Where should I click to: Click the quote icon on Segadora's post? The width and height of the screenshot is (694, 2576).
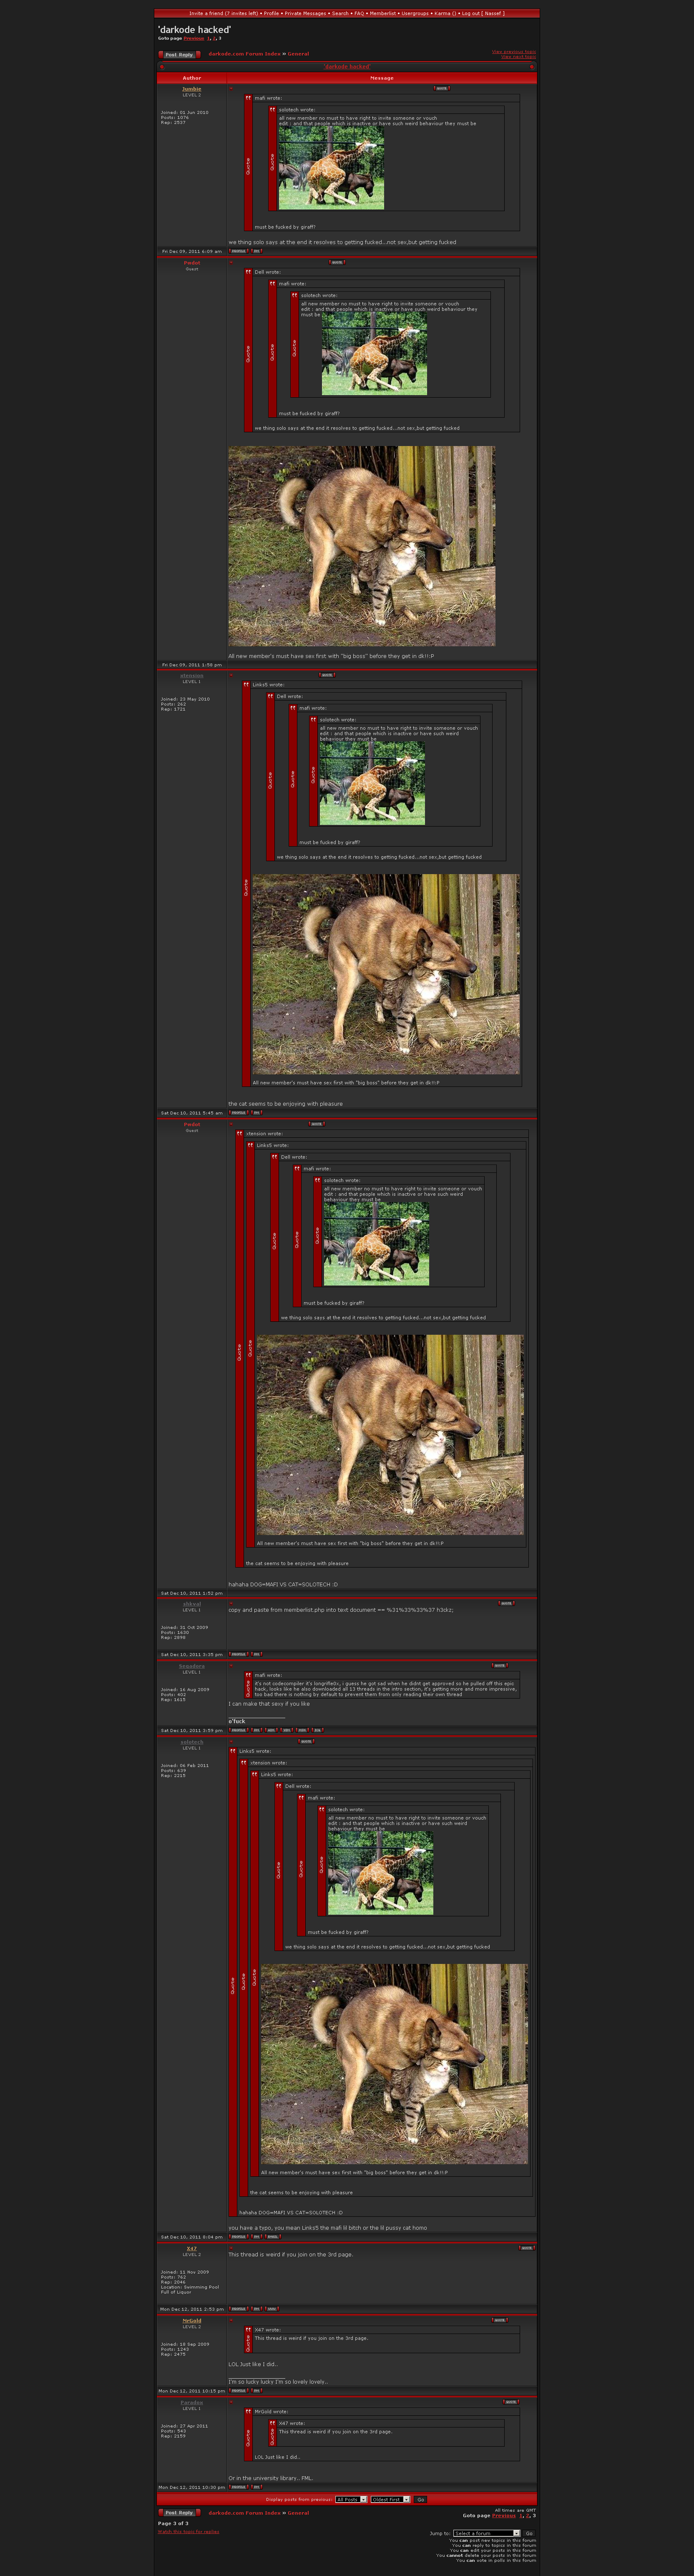(498, 1666)
